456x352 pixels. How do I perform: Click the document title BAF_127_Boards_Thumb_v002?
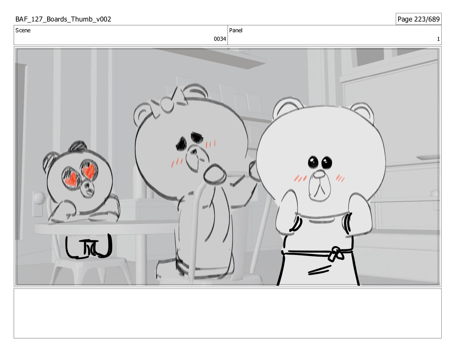tap(63, 19)
